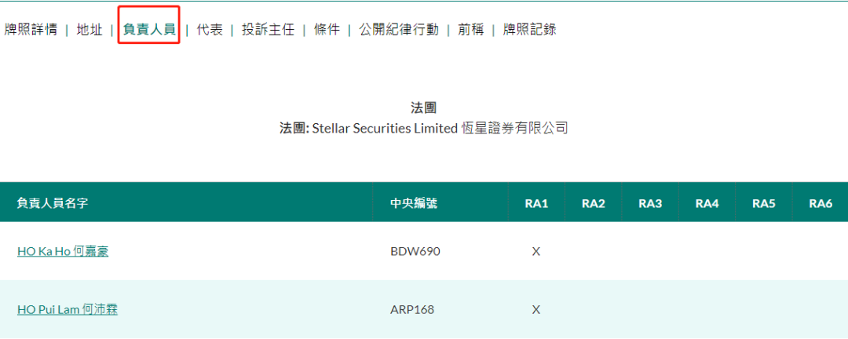The width and height of the screenshot is (848, 339).
Task: Select the 負責人員 tab
Action: (149, 30)
